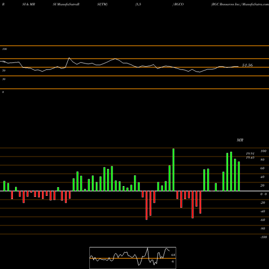Click the 19.91 value beside the MR chart

(250, 154)
